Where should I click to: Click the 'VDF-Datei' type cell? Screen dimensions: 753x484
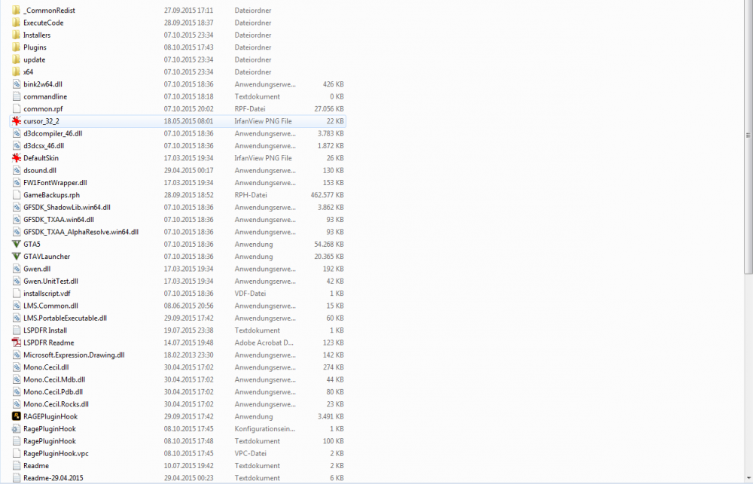point(250,294)
